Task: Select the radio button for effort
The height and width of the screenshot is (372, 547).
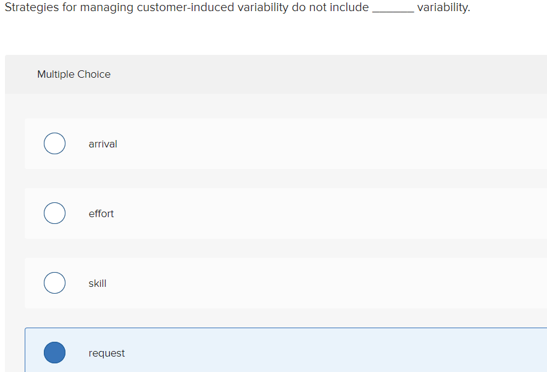Action: pos(54,213)
